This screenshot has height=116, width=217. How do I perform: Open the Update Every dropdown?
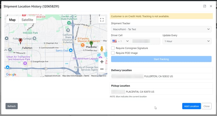coord(187,41)
